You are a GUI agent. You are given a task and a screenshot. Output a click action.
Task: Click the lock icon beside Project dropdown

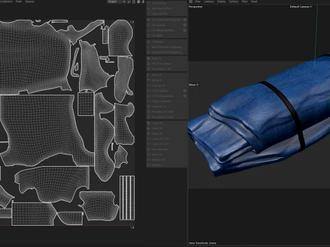tap(133, 1)
